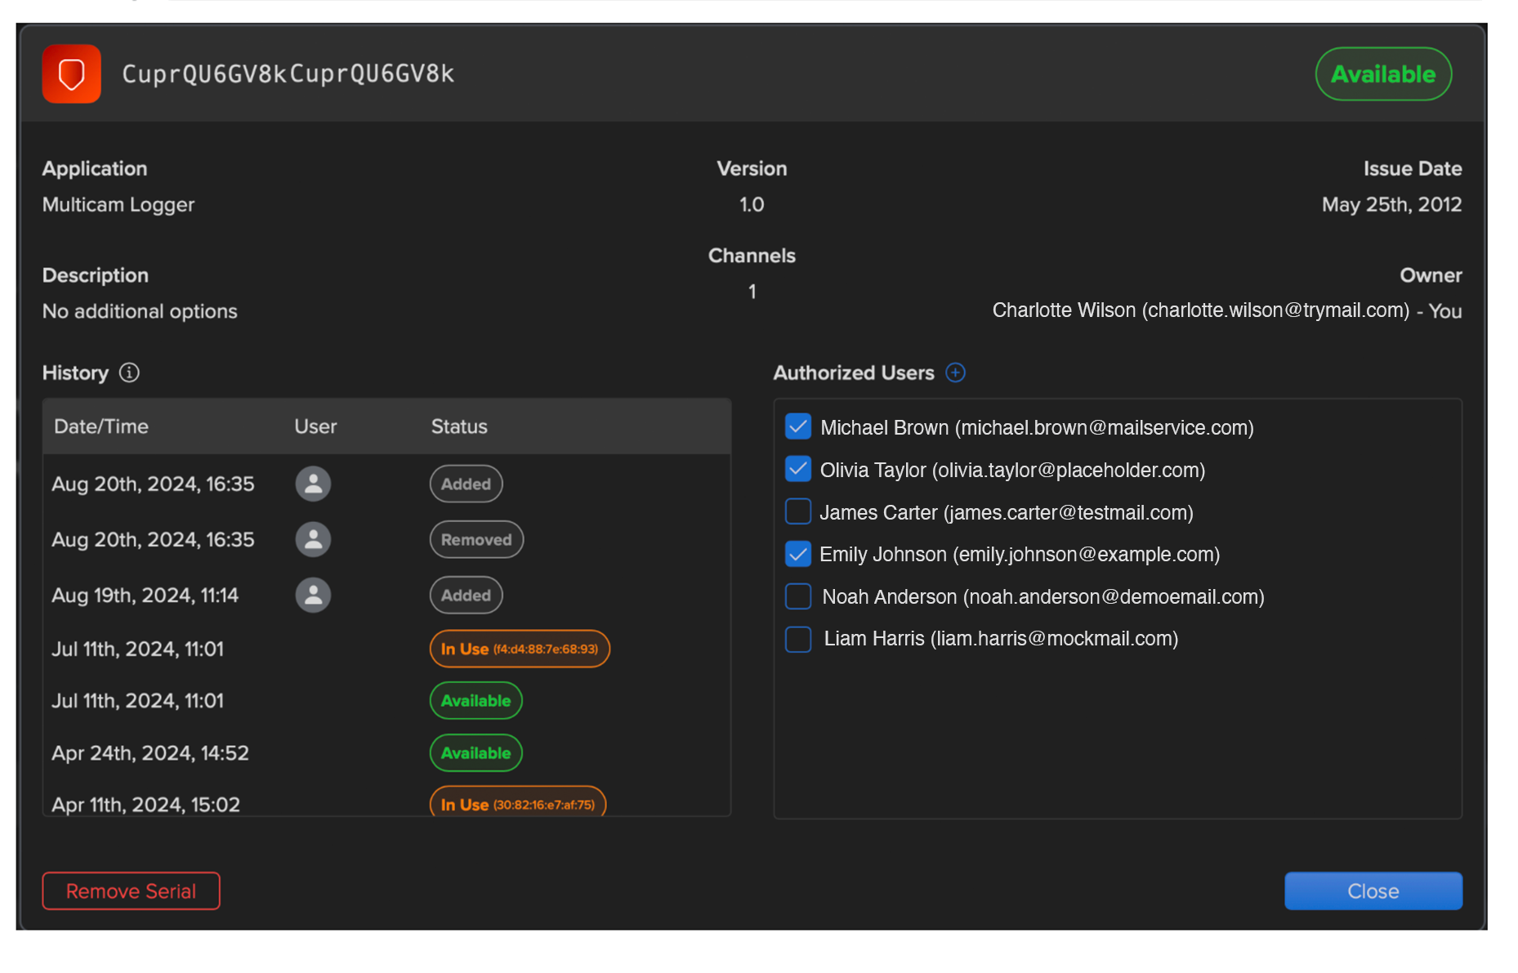Click James Carter email label

pyautogui.click(x=1007, y=512)
